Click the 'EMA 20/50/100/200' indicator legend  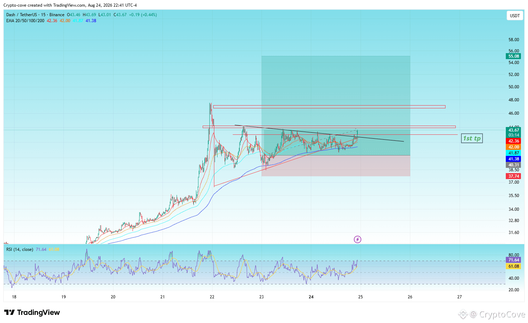pyautogui.click(x=25, y=21)
